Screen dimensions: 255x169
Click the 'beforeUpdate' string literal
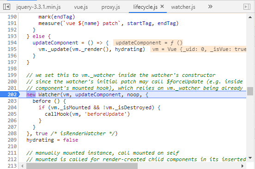point(105,114)
